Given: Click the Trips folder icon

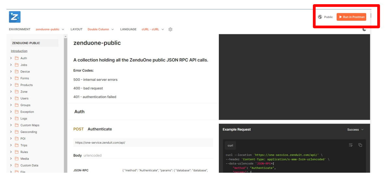Looking at the screenshot, I should [17, 145].
